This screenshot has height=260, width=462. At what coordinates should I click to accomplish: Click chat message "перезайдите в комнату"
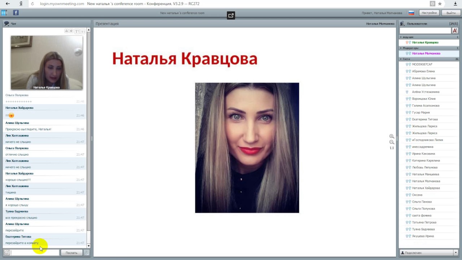(x=22, y=243)
